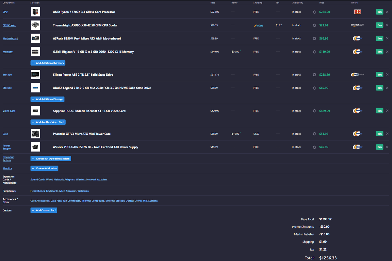This screenshot has width=392, height=261.
Task: Open the ADATA Legend 710 thumbnail image
Action: coord(35,88)
